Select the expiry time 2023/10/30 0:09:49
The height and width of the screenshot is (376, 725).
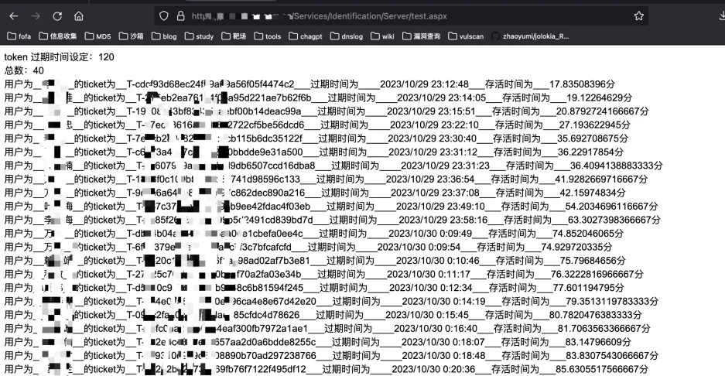tap(430, 233)
